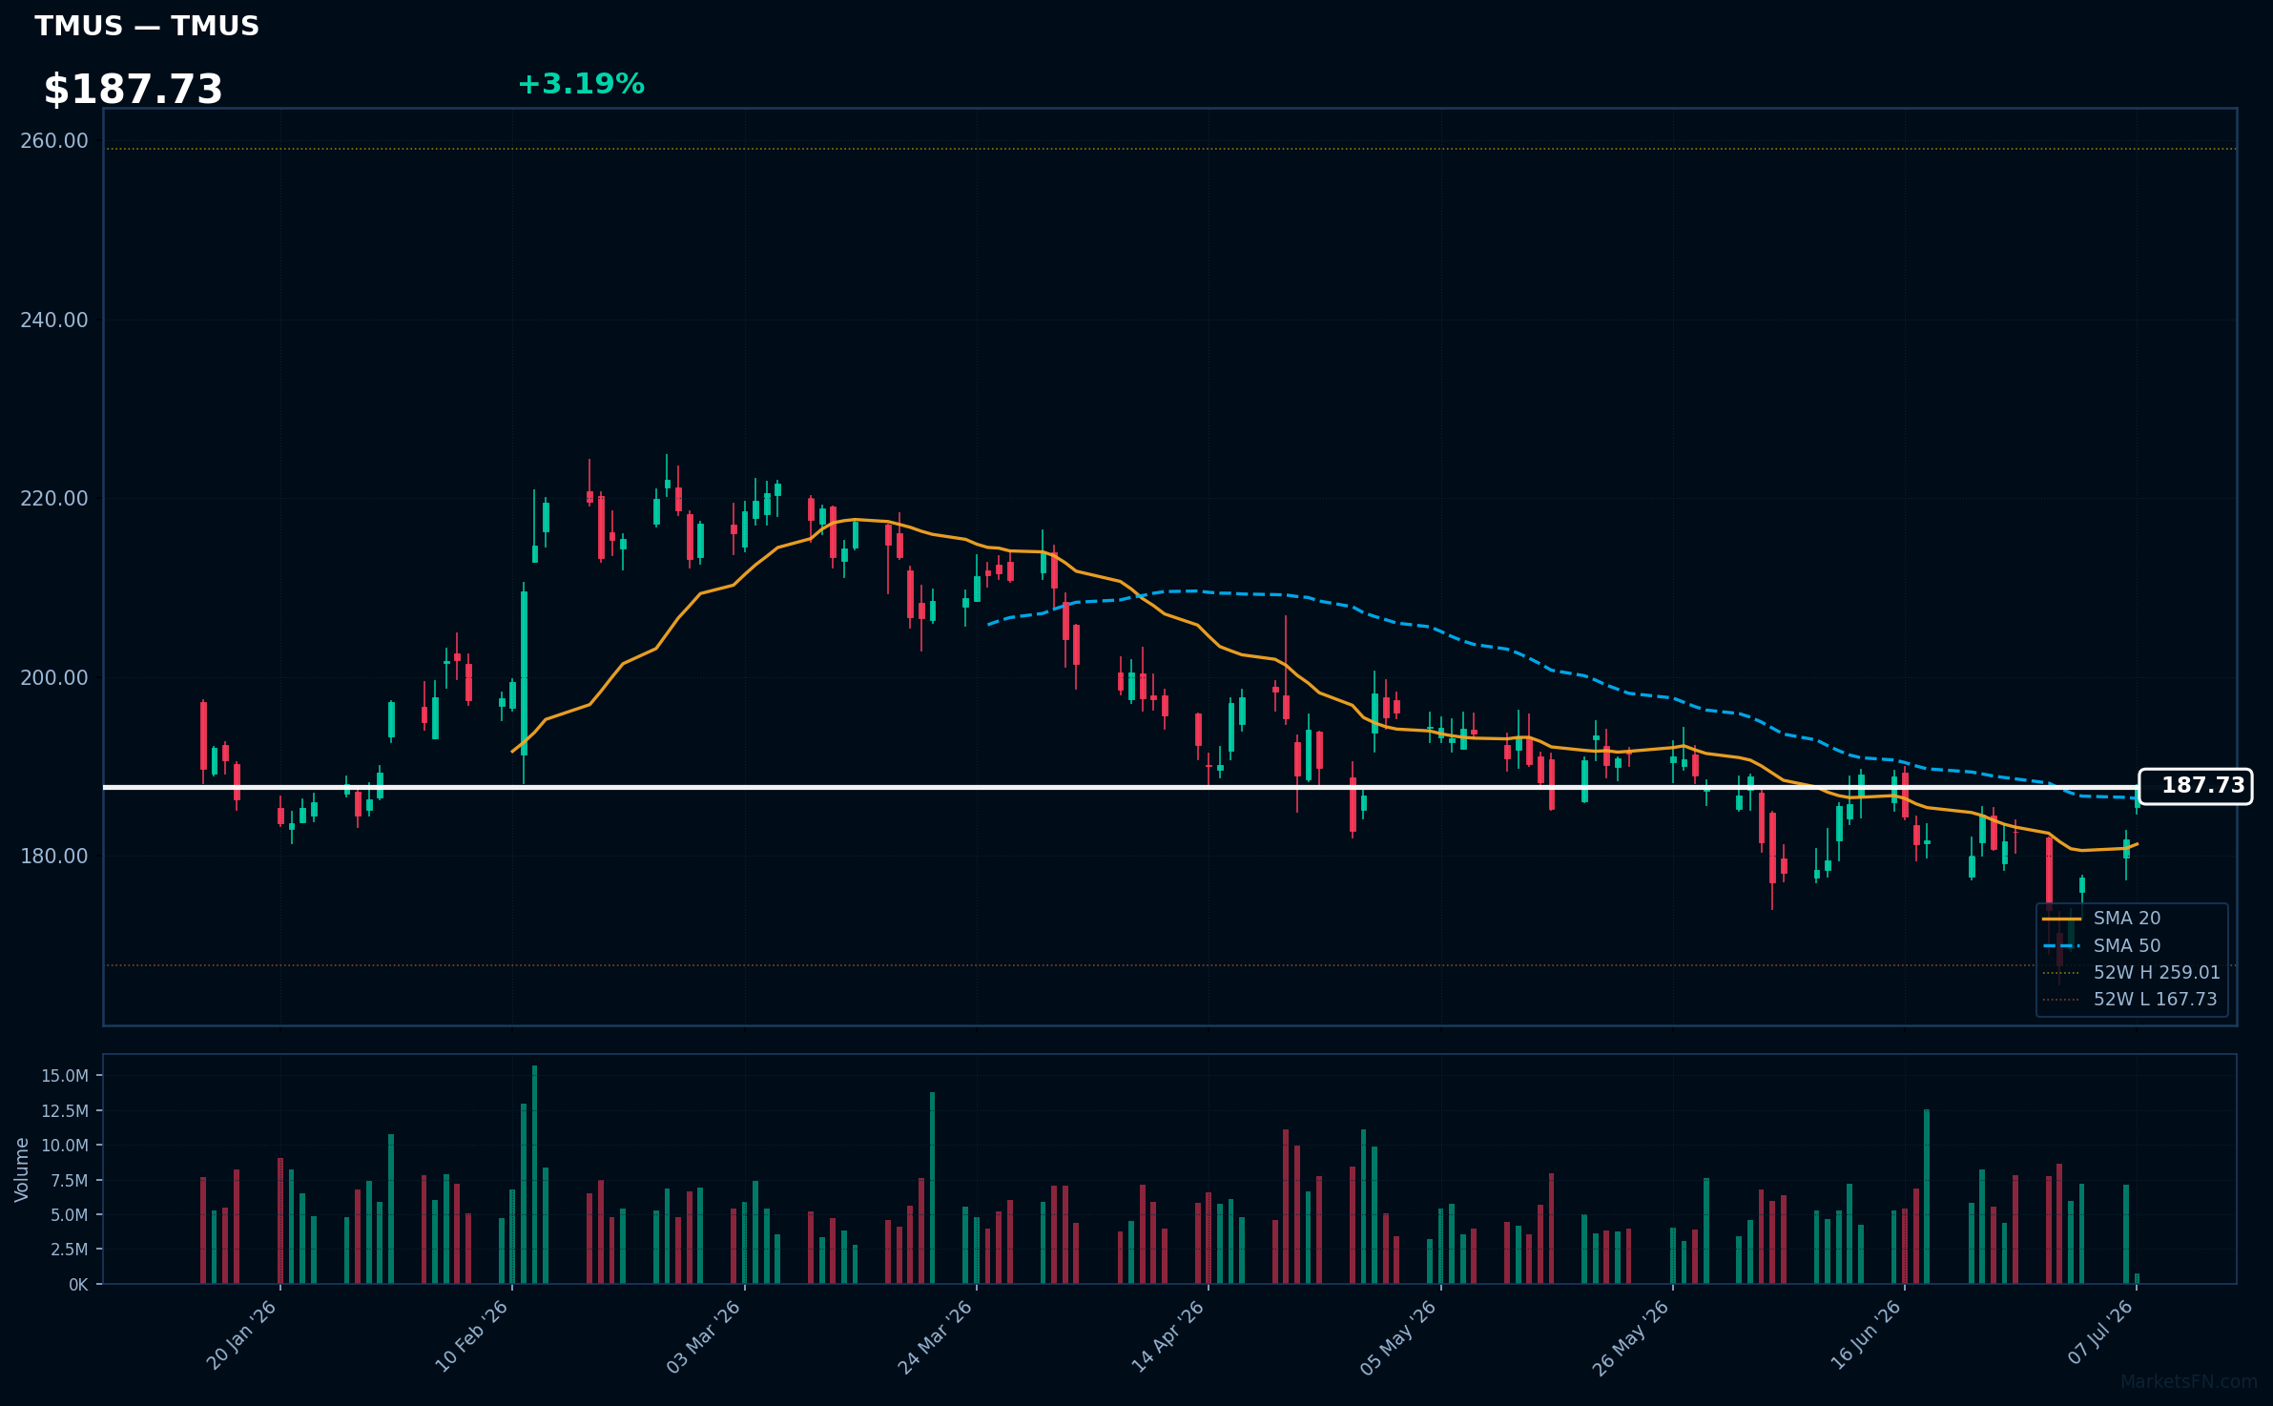Click the Volume axis title
The height and width of the screenshot is (1406, 2273).
[x=22, y=1169]
